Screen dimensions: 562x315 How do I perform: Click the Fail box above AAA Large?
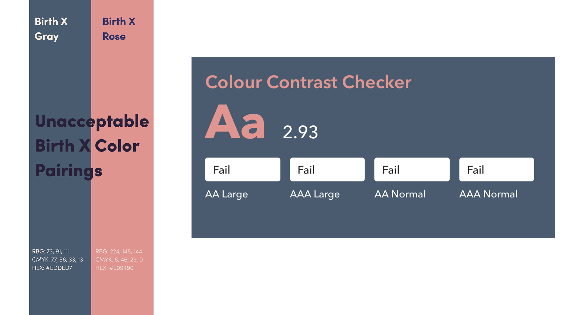327,170
